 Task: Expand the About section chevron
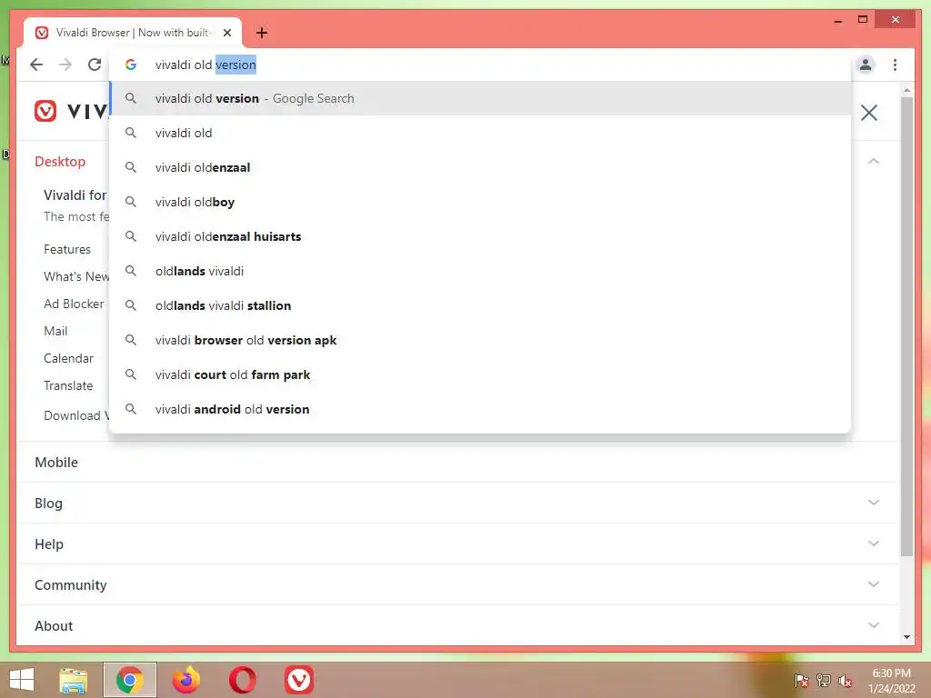[874, 625]
